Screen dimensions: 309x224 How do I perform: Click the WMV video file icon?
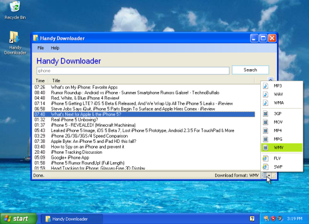click(x=266, y=147)
